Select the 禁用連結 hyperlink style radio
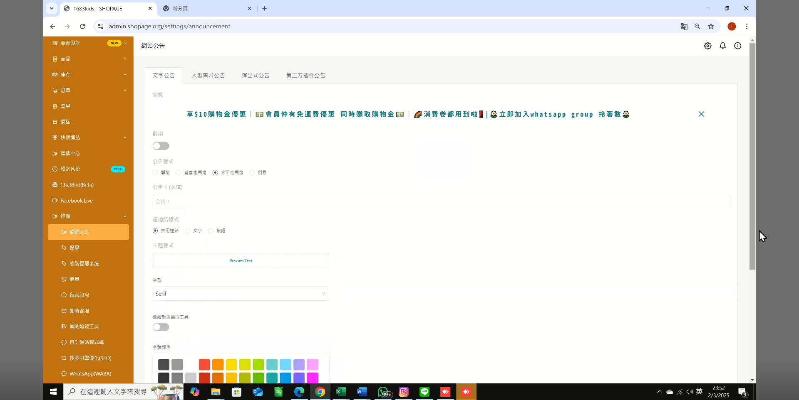The image size is (799, 400). 155,231
